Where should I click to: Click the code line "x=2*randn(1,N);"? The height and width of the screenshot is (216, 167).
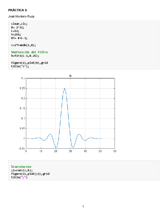point(23,45)
